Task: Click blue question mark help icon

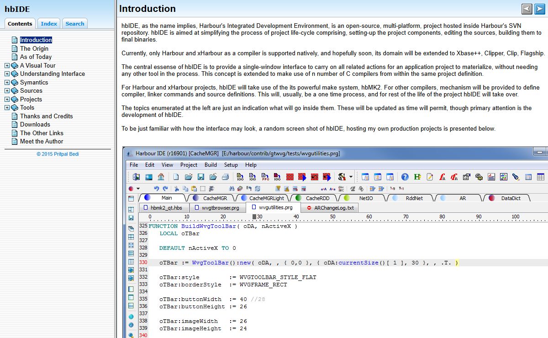Action: click(x=405, y=177)
